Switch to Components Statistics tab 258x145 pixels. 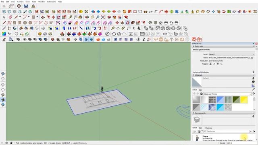pyautogui.click(x=209, y=128)
